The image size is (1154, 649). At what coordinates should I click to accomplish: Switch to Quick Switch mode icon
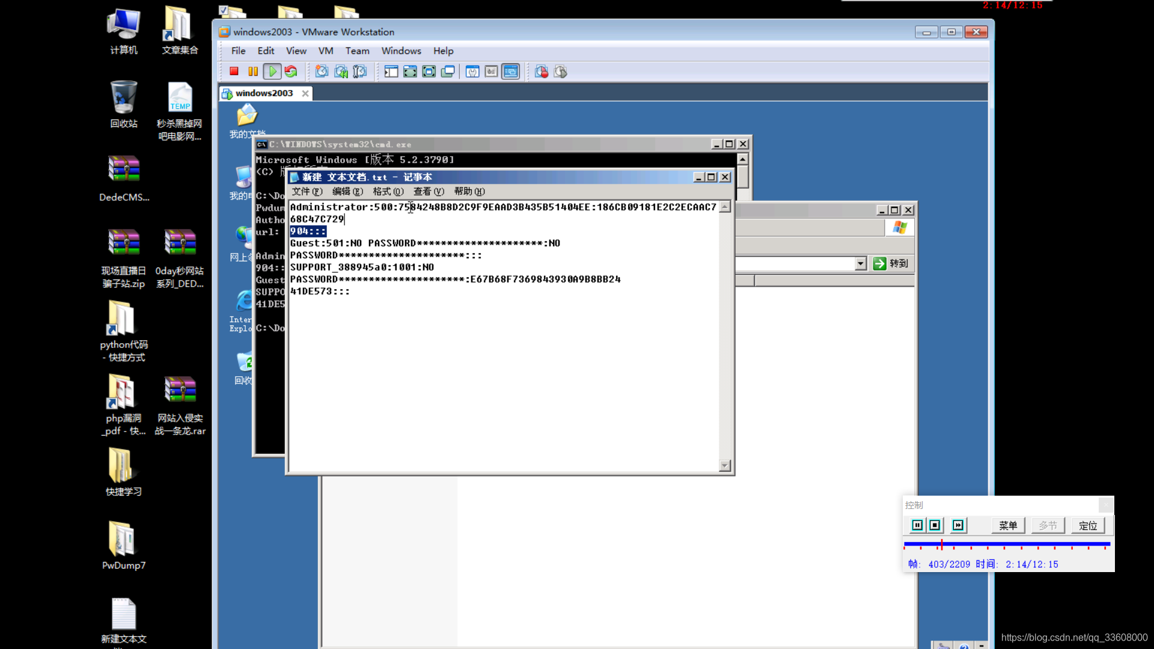click(410, 72)
